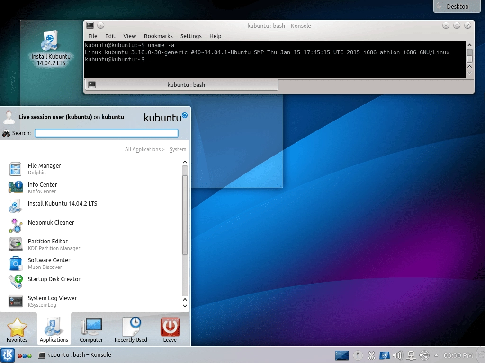
Task: Click the System breadcrumb link
Action: pos(178,149)
